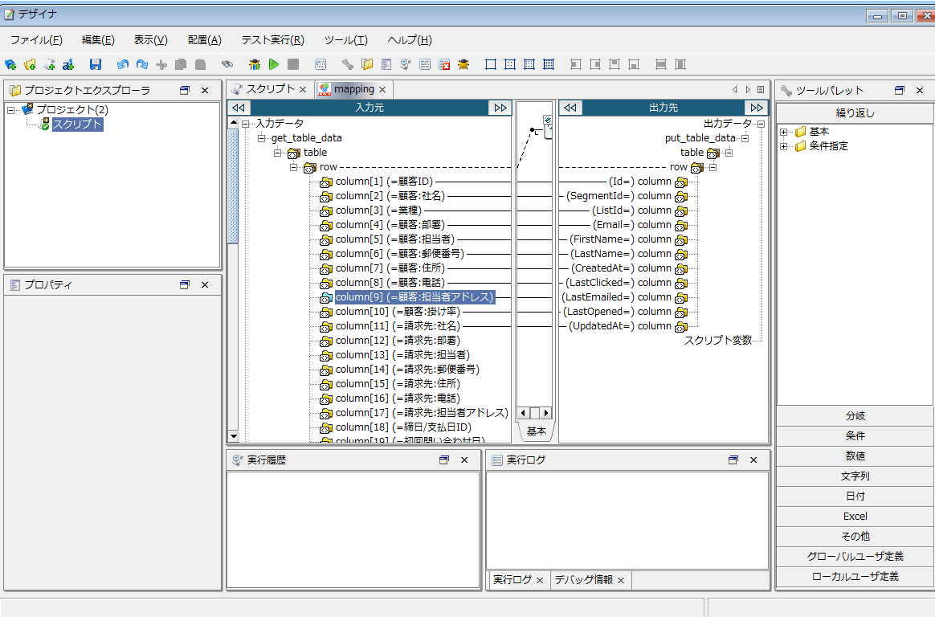
Task: Click the binoculars search icon
Action: tap(227, 64)
